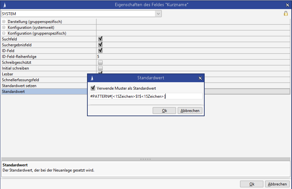The image size is (292, 189).
Task: Click the yellow lock icon
Action: (x=286, y=14)
